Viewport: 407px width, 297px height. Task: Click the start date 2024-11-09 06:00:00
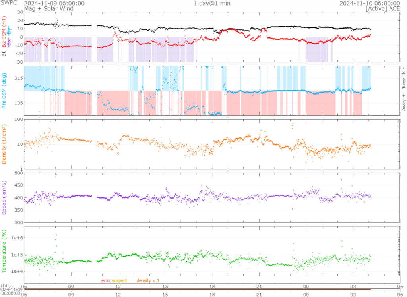pyautogui.click(x=54, y=3)
